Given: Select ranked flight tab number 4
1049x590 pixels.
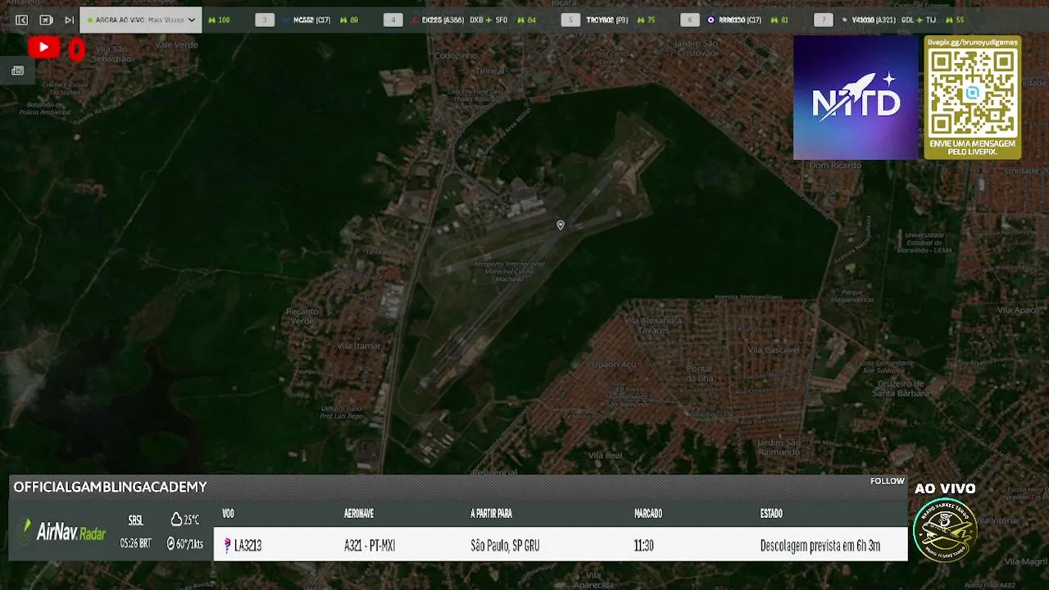Looking at the screenshot, I should [x=393, y=20].
